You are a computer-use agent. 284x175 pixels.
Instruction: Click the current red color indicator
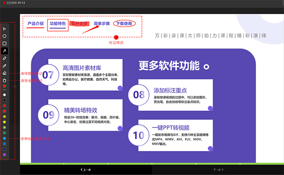pyautogui.click(x=4, y=86)
